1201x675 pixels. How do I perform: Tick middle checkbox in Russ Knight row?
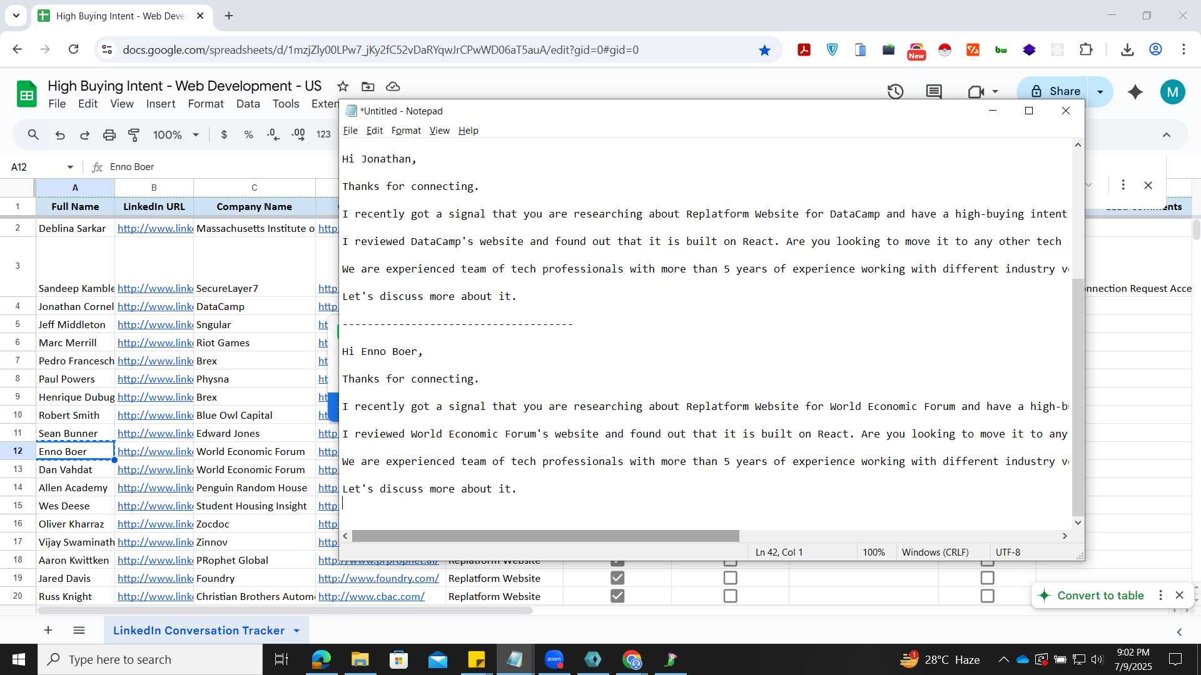pos(730,596)
